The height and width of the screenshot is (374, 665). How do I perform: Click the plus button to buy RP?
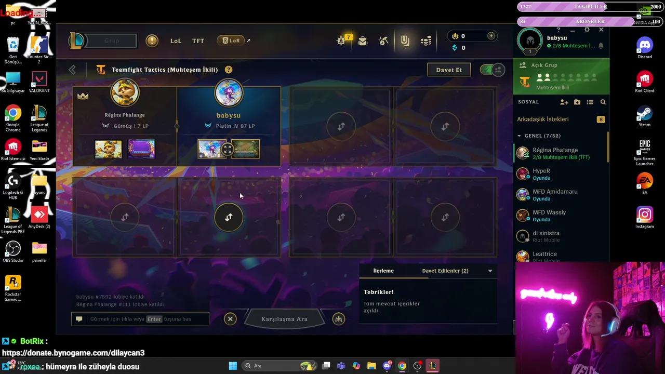(491, 36)
